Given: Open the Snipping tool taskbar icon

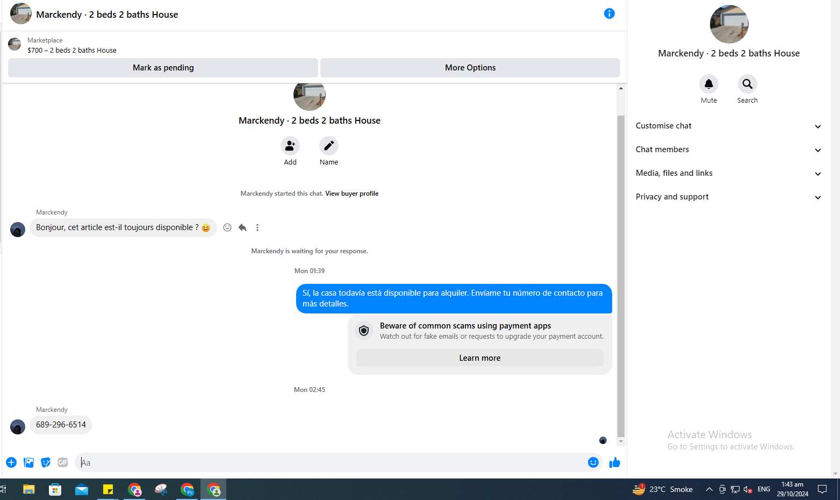Looking at the screenshot, I should click(x=161, y=489).
